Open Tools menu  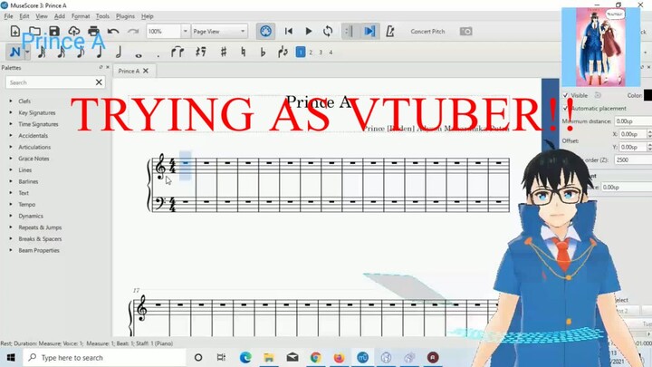tap(102, 16)
